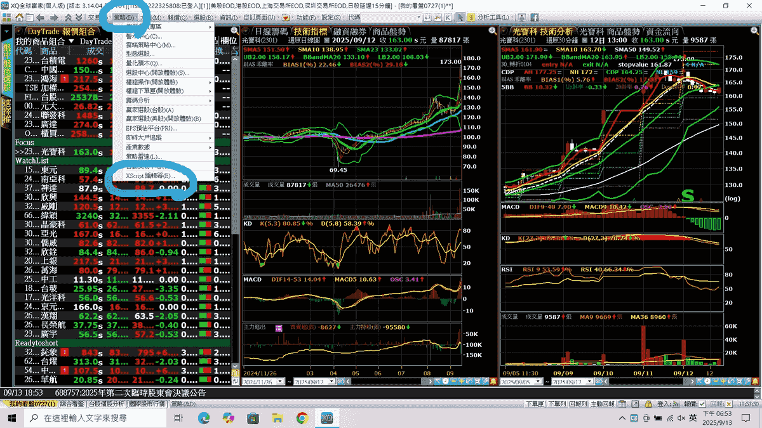Open the round menu icon beside DayTrade tab
Screen dimensions: 762x428
coord(19,31)
